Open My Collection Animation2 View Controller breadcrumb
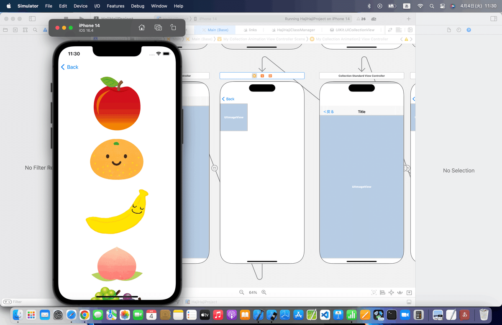Viewport: 502px width, 325px height. click(349, 39)
